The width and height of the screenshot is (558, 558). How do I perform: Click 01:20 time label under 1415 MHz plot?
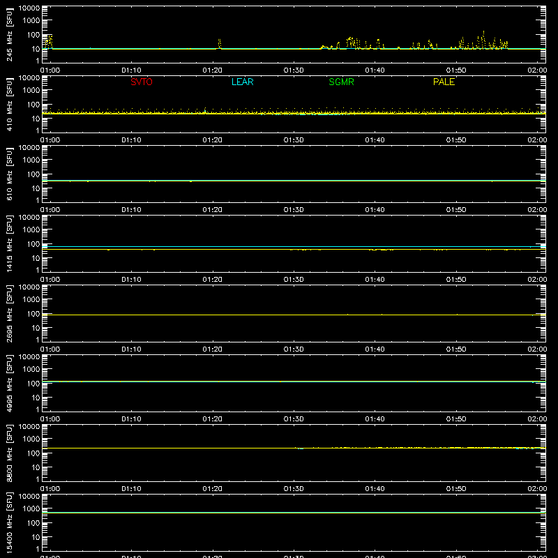point(213,280)
